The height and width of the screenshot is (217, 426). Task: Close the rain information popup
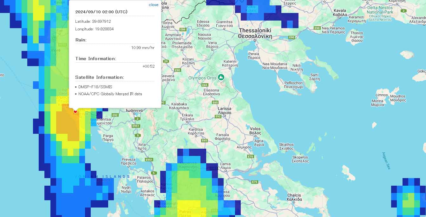[x=153, y=5]
